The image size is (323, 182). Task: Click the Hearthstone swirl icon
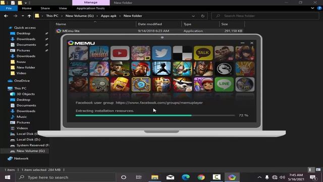[141, 84]
